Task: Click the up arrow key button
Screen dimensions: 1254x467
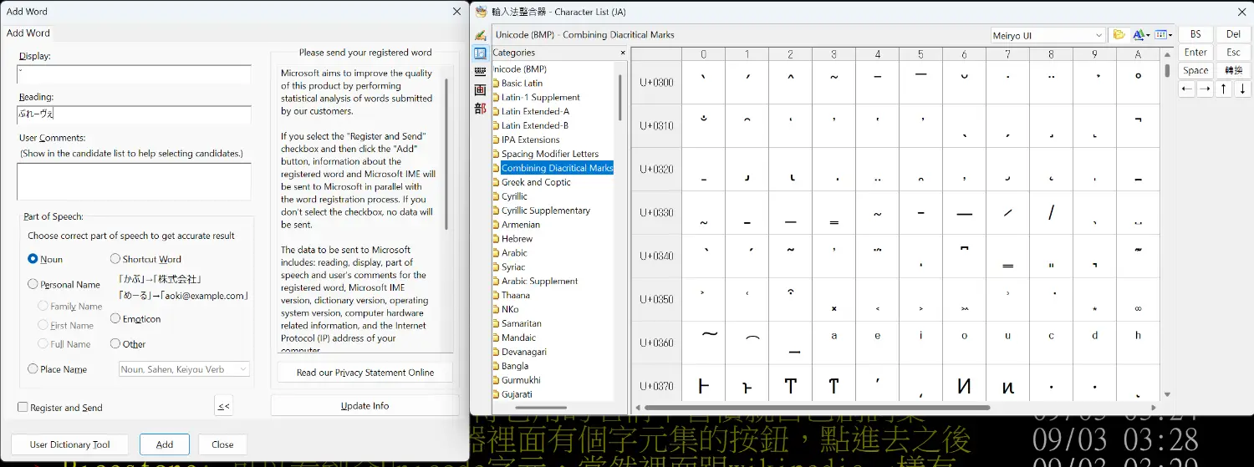Action: pos(1224,89)
